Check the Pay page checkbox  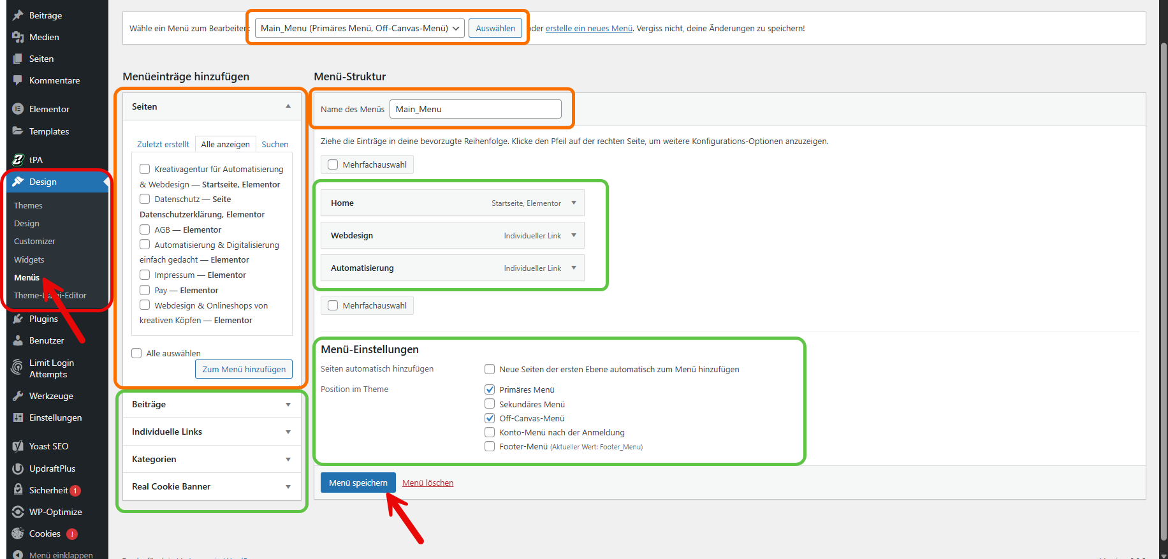[145, 290]
